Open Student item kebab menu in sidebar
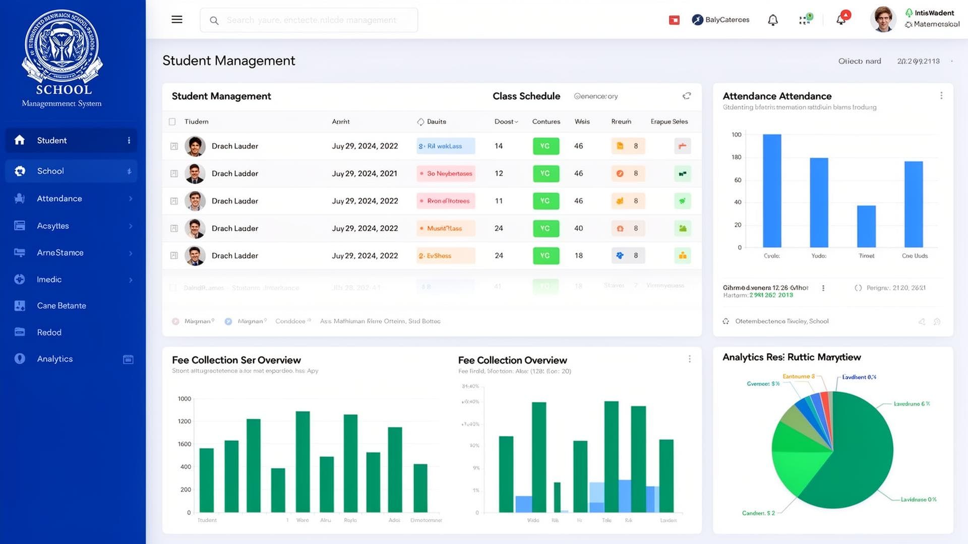 point(129,141)
